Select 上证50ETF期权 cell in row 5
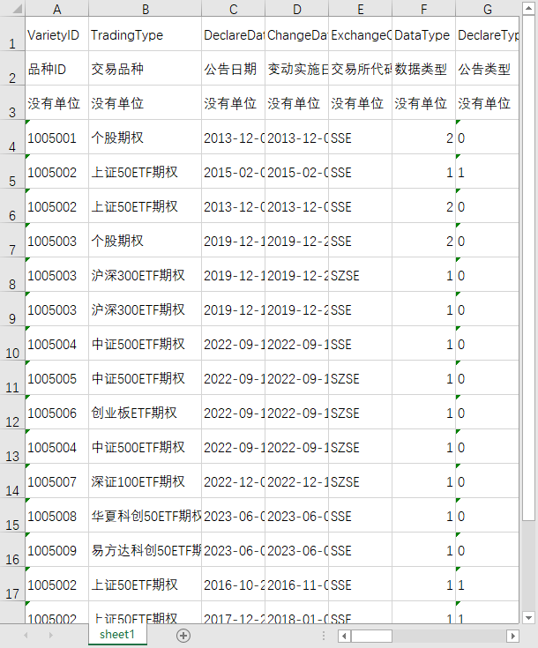The height and width of the screenshot is (648, 538). click(x=146, y=172)
